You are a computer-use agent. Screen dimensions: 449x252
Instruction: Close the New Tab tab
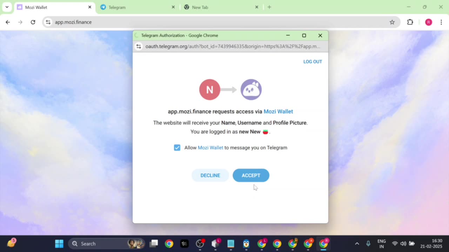click(x=256, y=7)
